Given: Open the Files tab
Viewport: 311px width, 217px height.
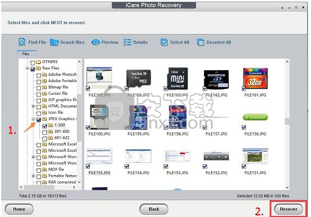Looking at the screenshot, I should coord(26,54).
